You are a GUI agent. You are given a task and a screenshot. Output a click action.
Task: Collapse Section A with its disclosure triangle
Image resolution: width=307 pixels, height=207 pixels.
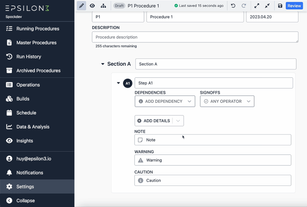click(x=103, y=64)
